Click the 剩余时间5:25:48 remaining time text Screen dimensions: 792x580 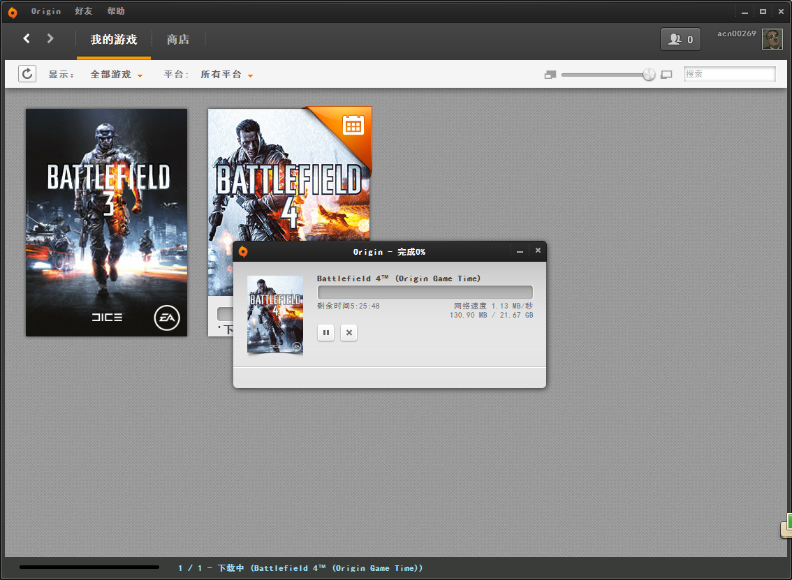click(x=349, y=306)
